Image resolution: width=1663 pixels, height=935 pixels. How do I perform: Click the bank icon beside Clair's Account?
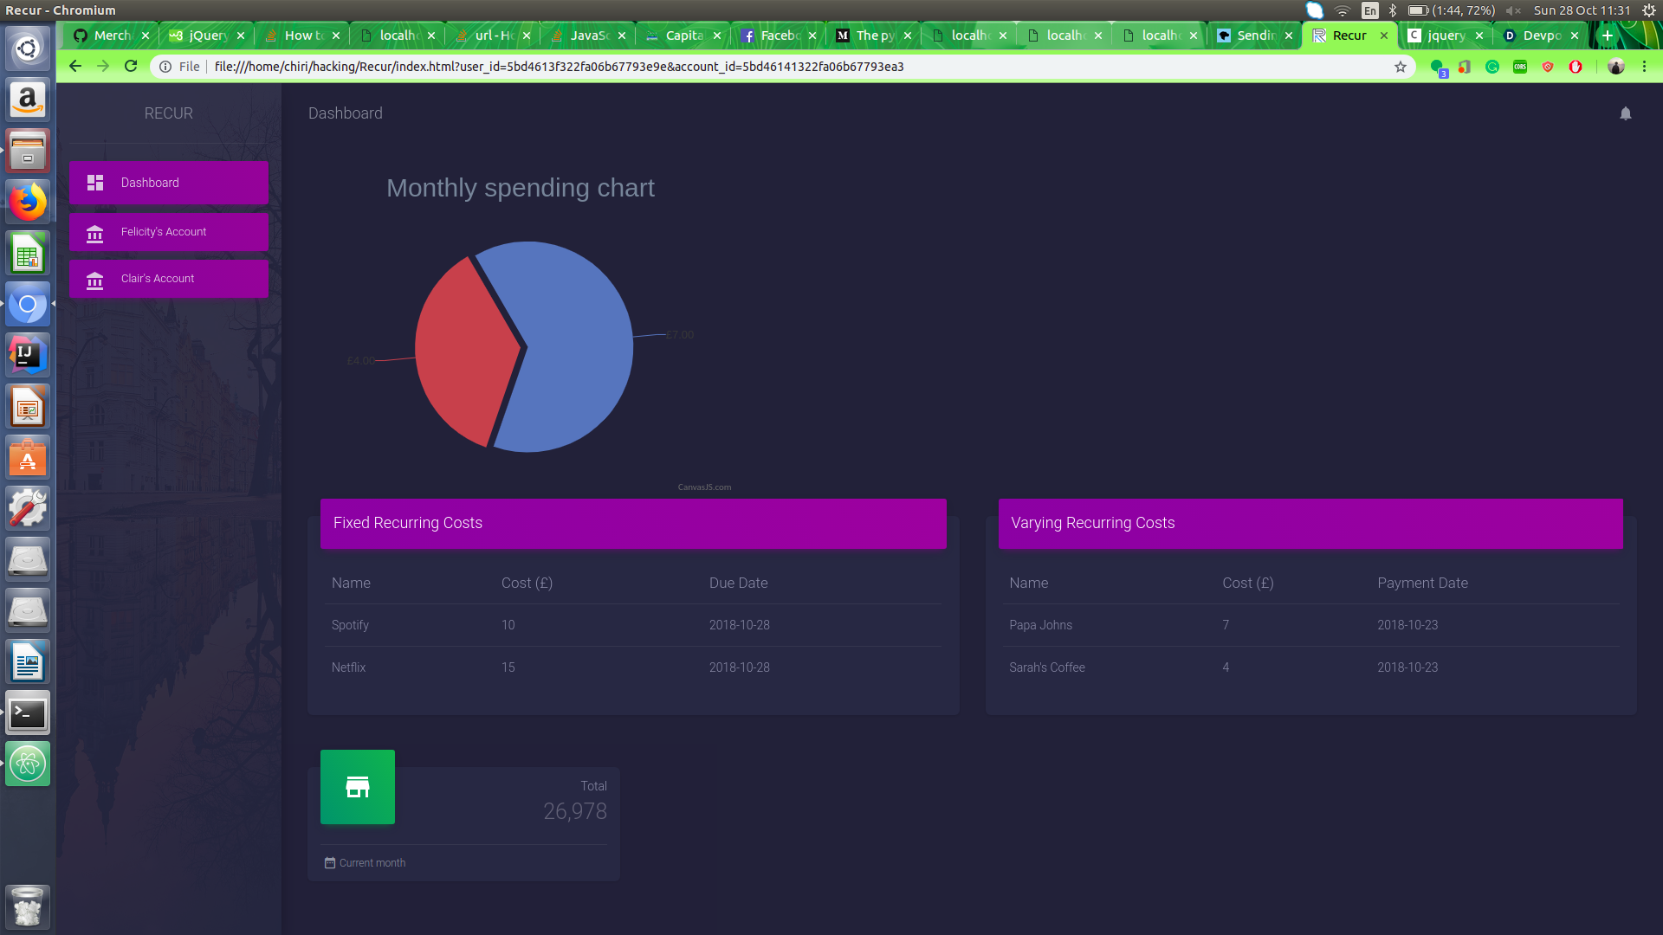[x=95, y=280]
